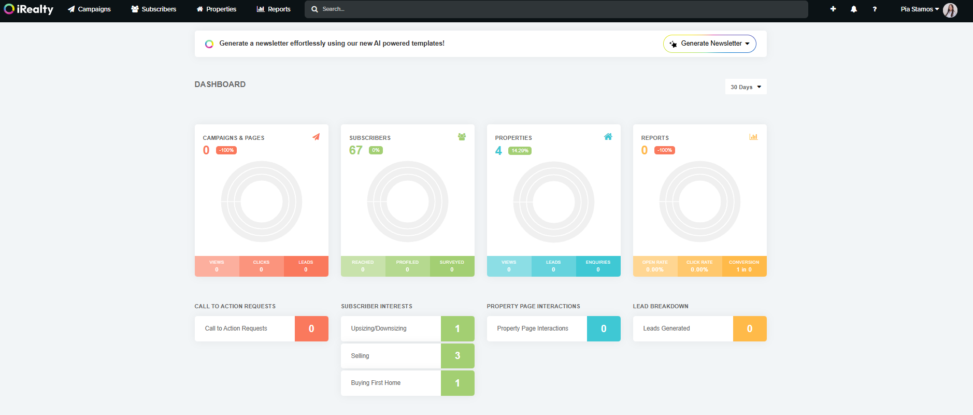Open the 30 Days period dropdown
Image resolution: width=973 pixels, height=415 pixels.
[746, 87]
